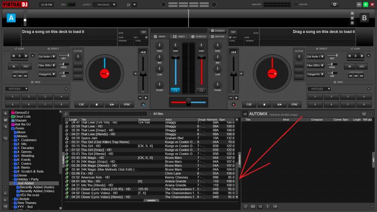Switch to the SCRATCH tab

[199, 37]
